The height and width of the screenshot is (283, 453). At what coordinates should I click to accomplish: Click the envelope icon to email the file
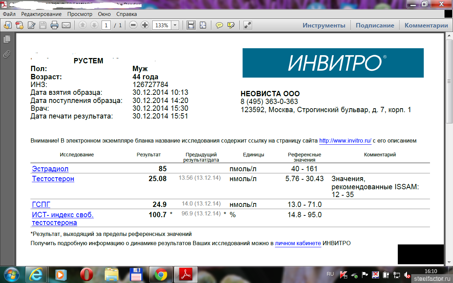pos(66,25)
